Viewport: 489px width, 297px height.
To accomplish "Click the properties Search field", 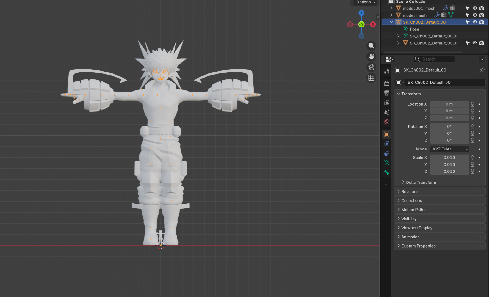I will click(434, 59).
